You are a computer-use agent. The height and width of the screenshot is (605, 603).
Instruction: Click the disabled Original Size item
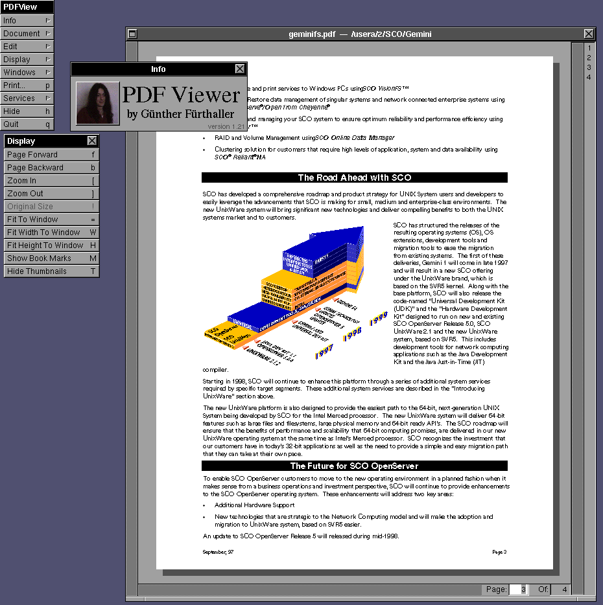(x=51, y=207)
